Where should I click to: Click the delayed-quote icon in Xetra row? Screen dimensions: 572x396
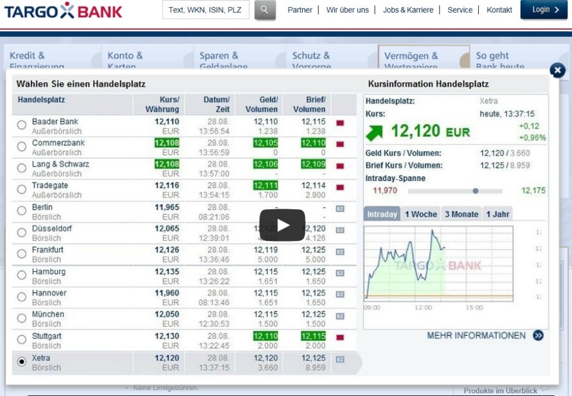(x=340, y=360)
